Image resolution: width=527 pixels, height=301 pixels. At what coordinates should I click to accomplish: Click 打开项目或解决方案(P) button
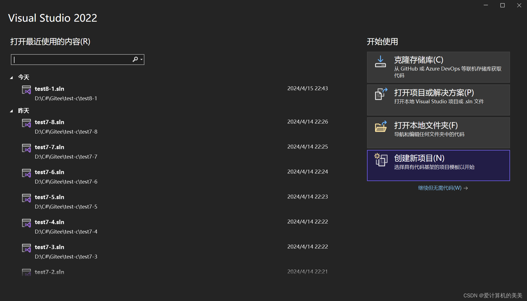[x=438, y=100]
